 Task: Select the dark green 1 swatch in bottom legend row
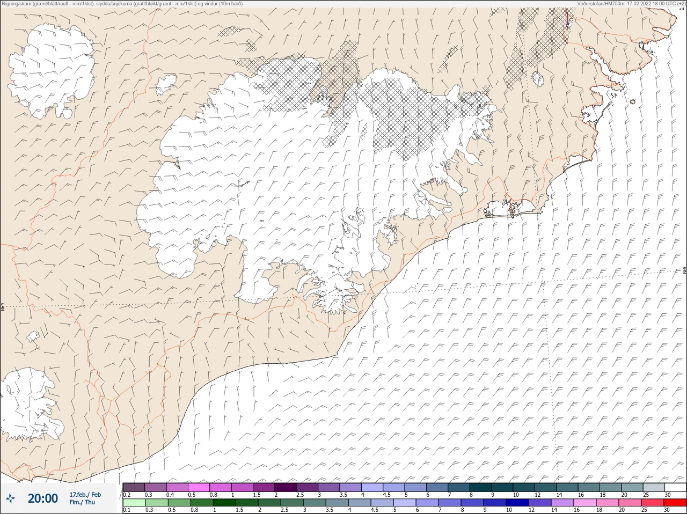(224, 503)
